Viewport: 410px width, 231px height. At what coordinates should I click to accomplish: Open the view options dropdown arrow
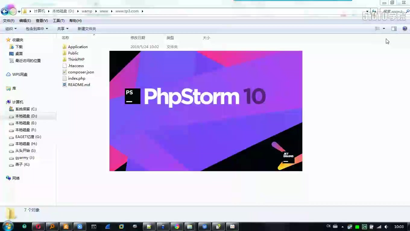click(384, 29)
